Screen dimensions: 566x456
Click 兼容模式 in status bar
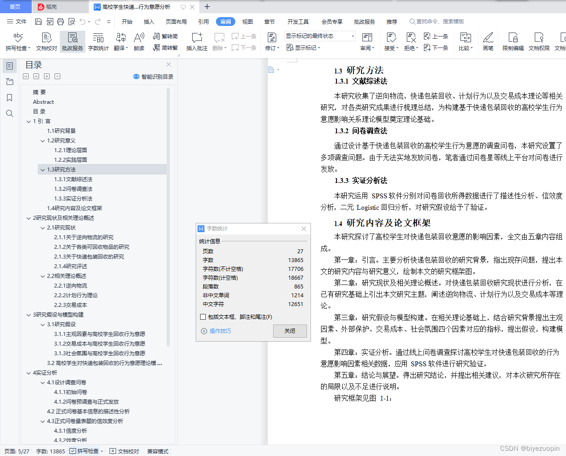tap(158, 451)
